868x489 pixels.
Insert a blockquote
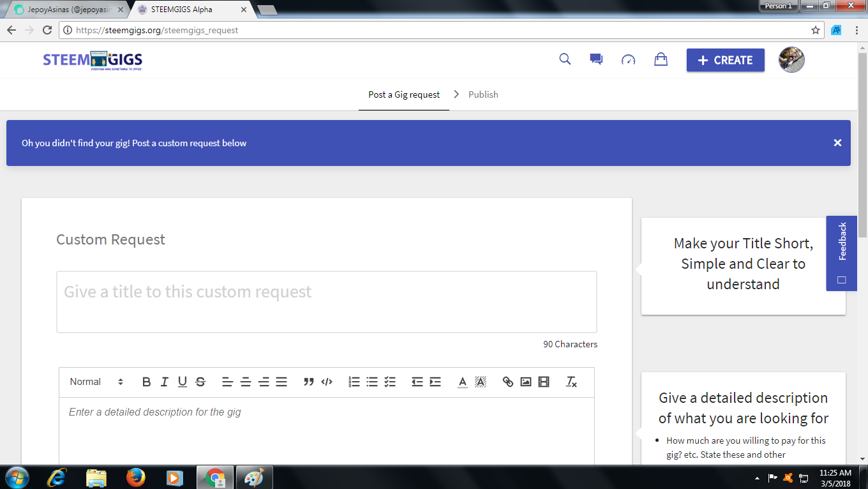(309, 382)
